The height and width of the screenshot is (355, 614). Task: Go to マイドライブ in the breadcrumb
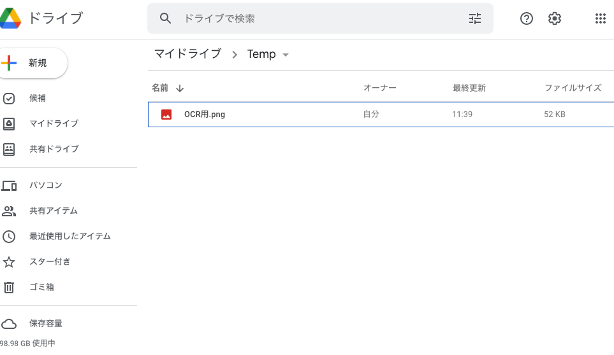click(x=188, y=53)
